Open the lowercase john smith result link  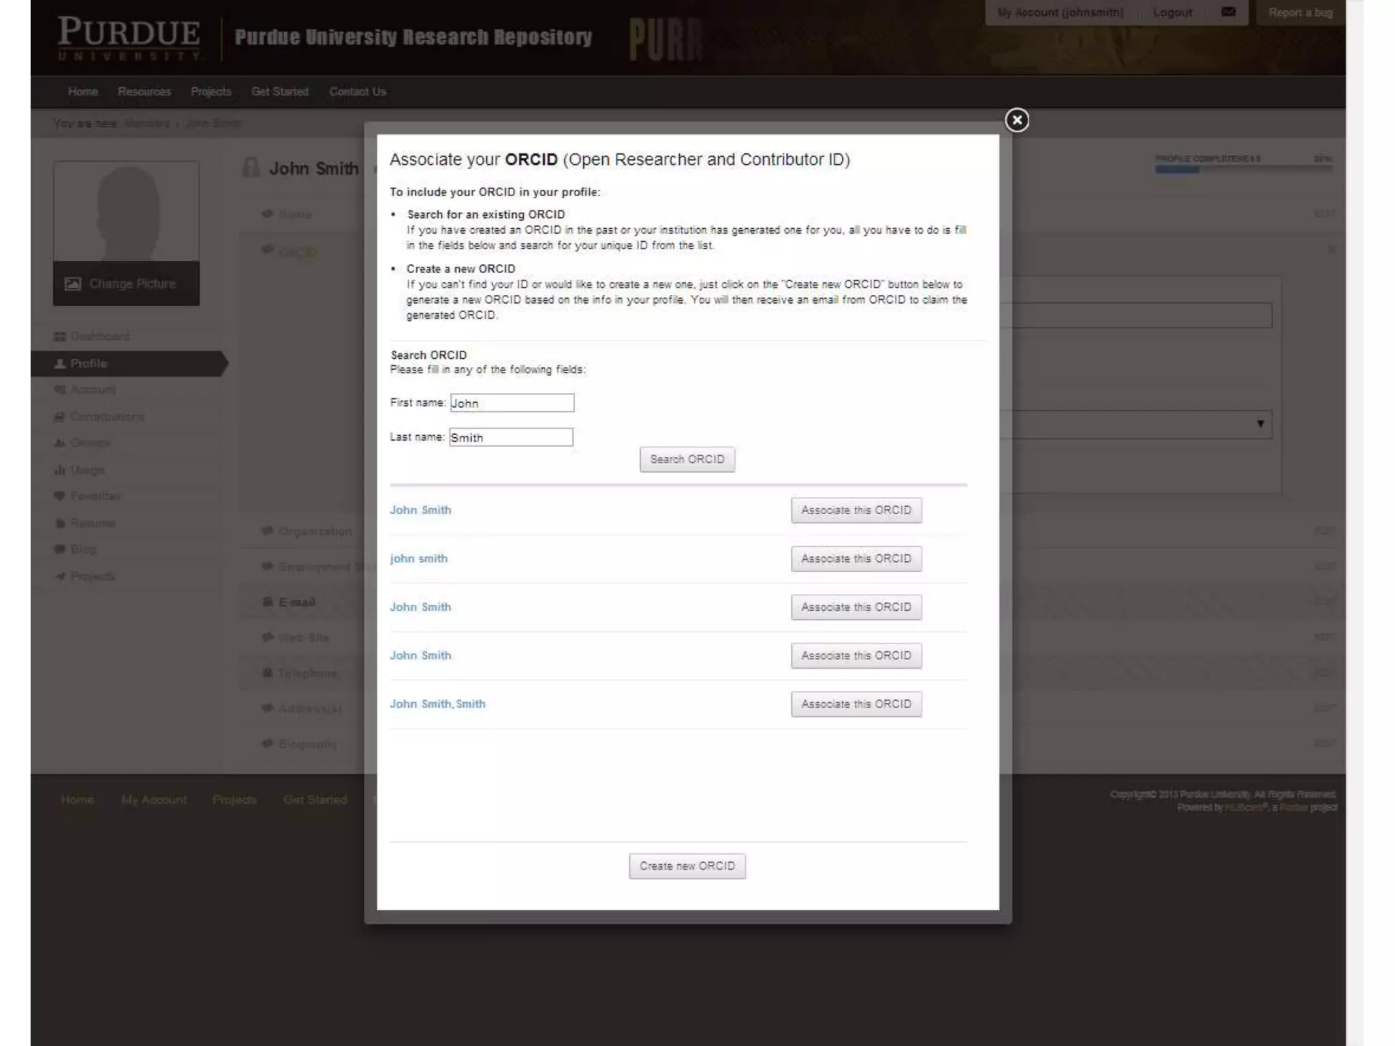(418, 558)
